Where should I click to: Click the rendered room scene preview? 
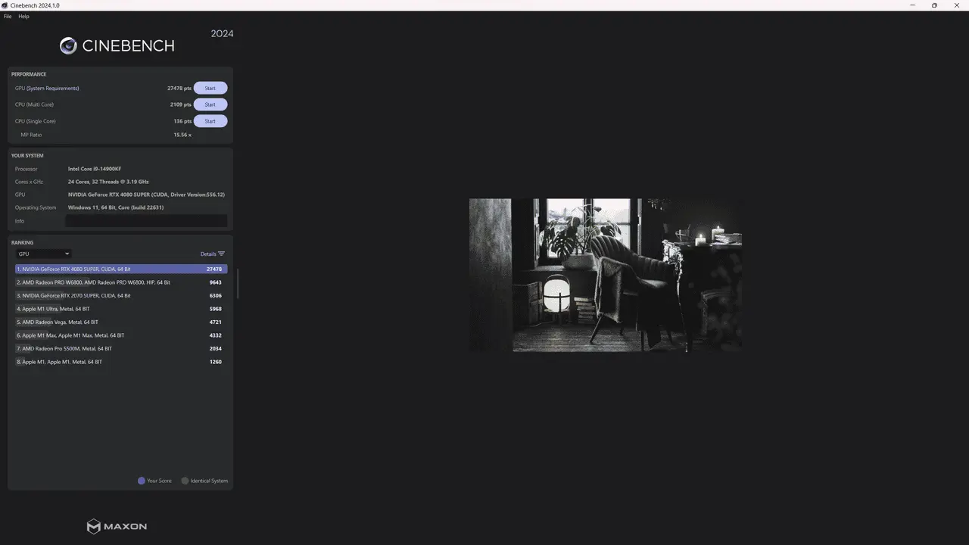click(605, 275)
